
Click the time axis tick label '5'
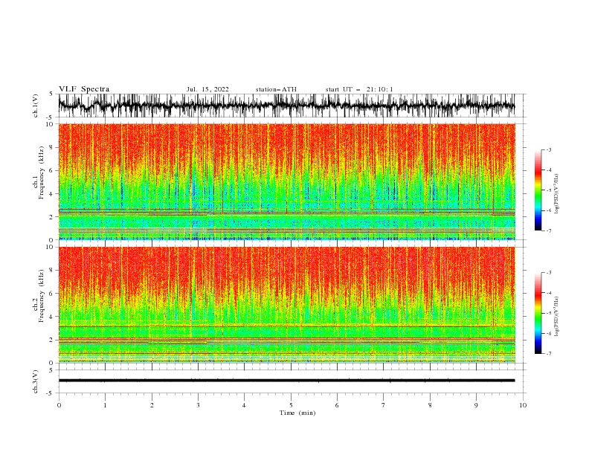pos(291,405)
